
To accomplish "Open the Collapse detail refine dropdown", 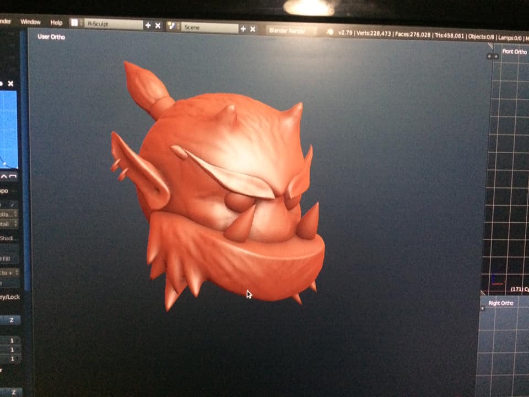I will pyautogui.click(x=9, y=213).
